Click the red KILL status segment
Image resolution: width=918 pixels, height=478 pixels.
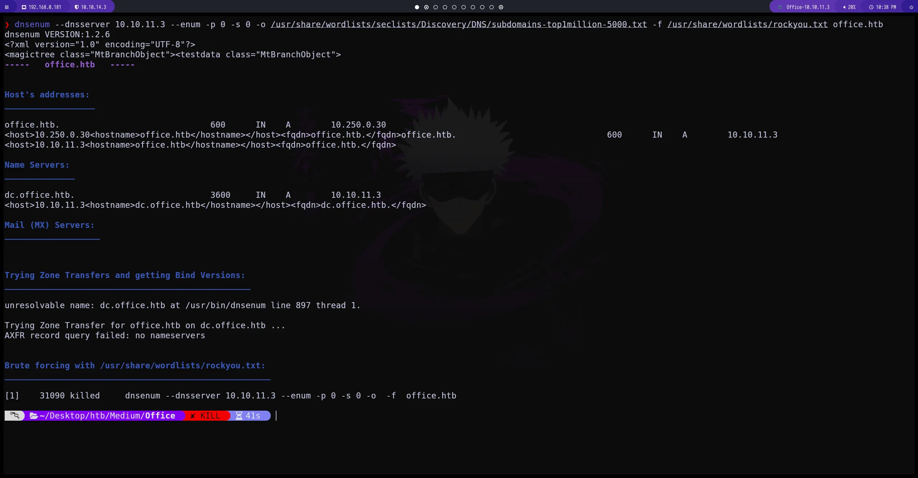tap(207, 416)
